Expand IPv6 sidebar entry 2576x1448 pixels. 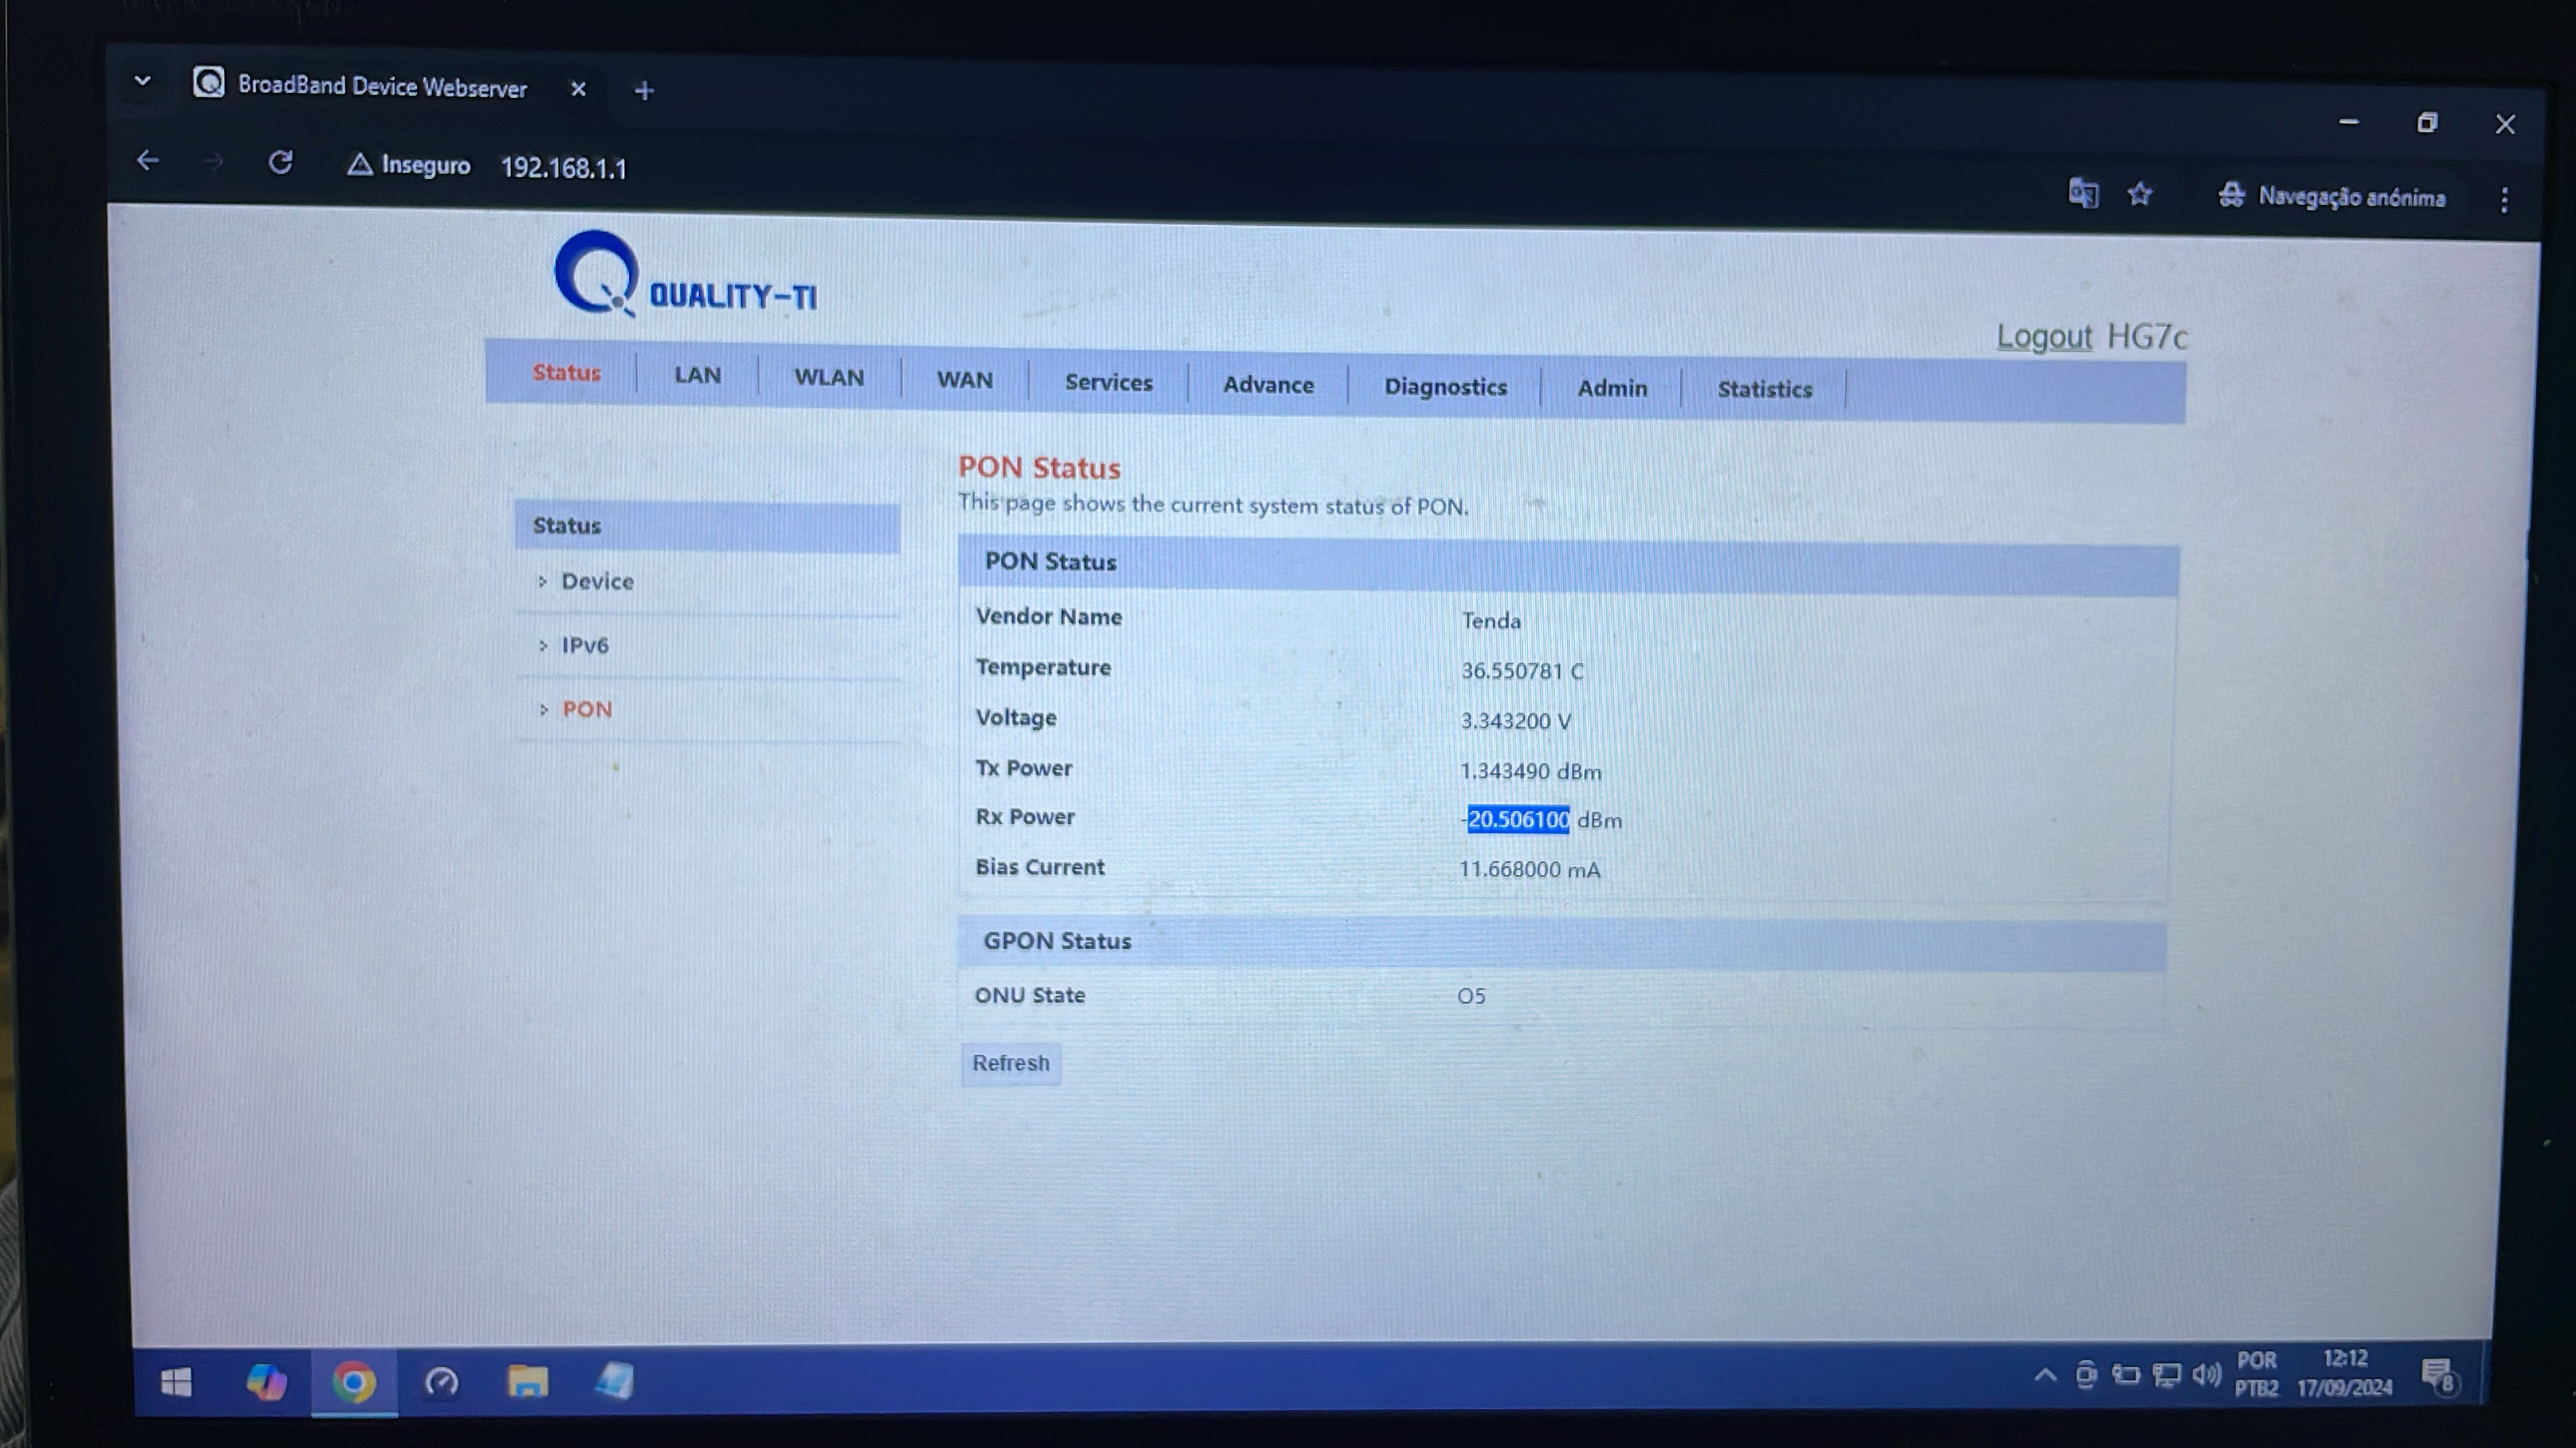coord(584,646)
